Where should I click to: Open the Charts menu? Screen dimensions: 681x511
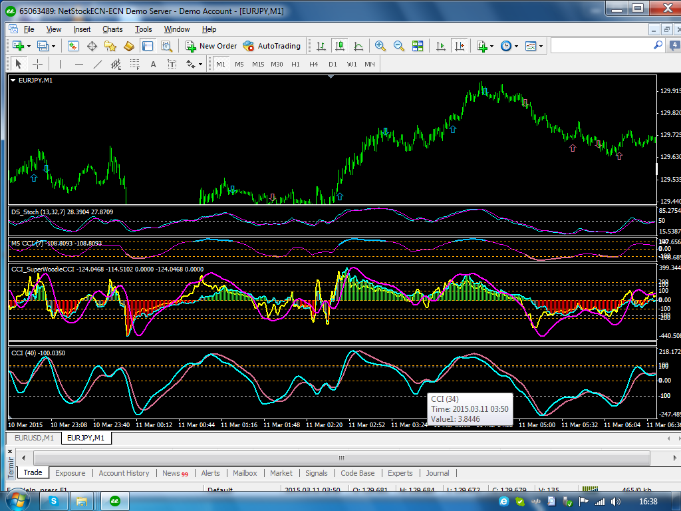click(112, 29)
